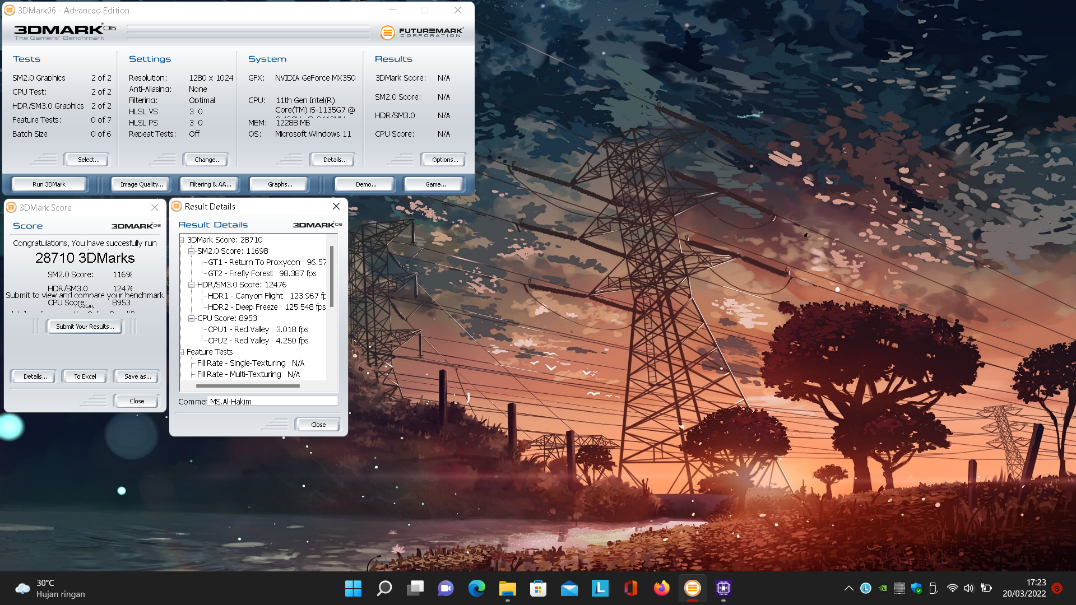This screenshot has width=1076, height=605.
Task: Open Microsoft Edge from taskbar
Action: point(477,588)
